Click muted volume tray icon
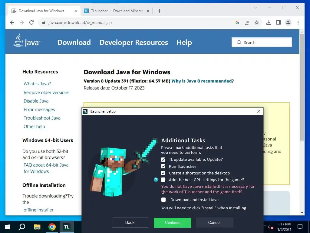The image size is (310, 233). [x=271, y=227]
